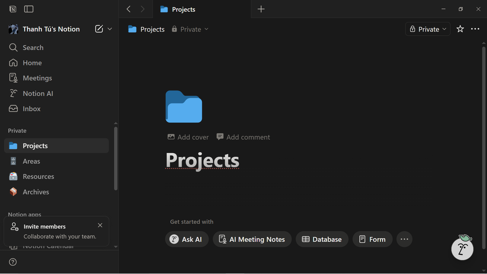487x274 pixels.
Task: Add page to favorites with star
Action: point(460,29)
